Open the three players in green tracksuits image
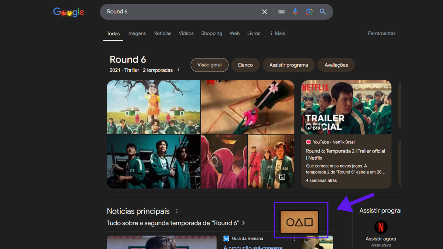Viewport: 443px width, 249px height. point(154,162)
